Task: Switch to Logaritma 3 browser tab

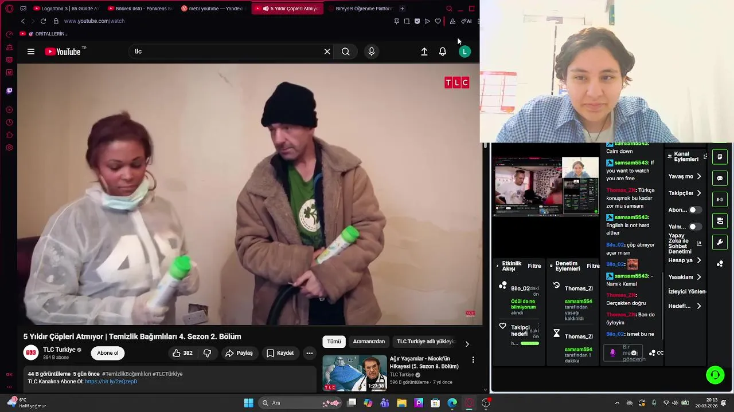Action: [66, 9]
